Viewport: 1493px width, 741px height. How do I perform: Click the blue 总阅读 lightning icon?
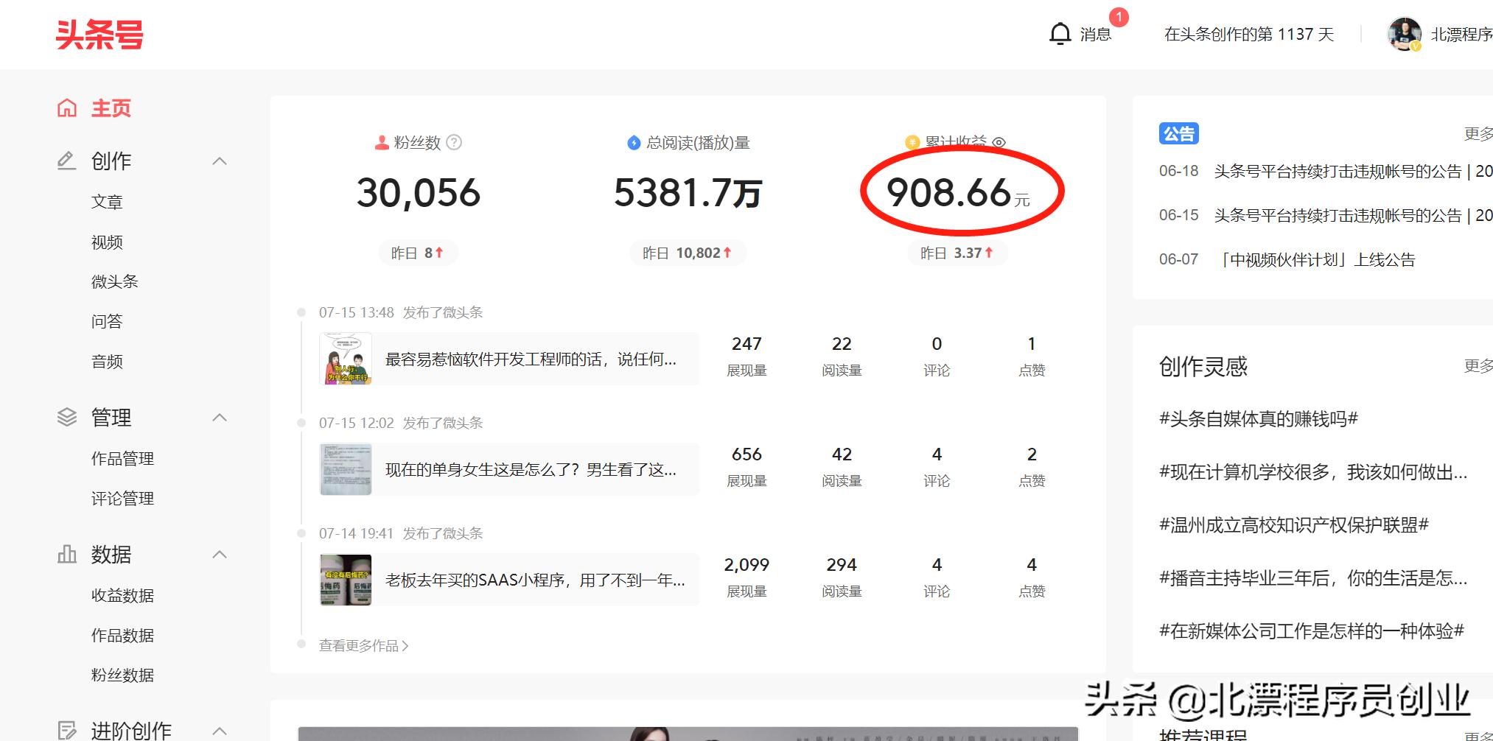click(634, 143)
